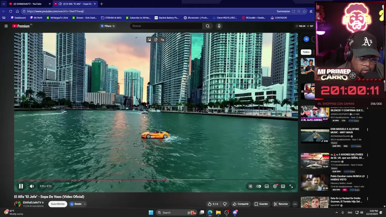Open the Windows Start menu
This screenshot has height=217, width=386.
pos(151,212)
